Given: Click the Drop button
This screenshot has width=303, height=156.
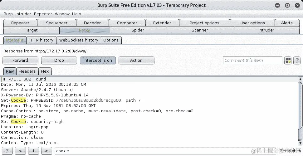Looking at the screenshot, I should [x=59, y=60].
